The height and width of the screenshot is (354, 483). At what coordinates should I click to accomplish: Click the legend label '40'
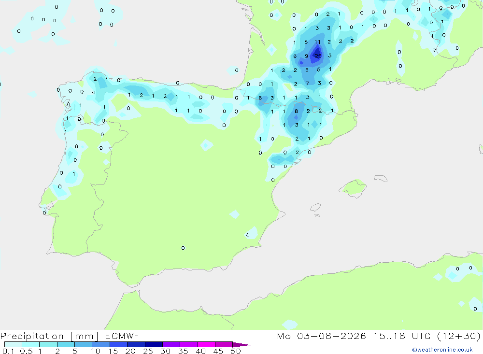click(x=200, y=351)
